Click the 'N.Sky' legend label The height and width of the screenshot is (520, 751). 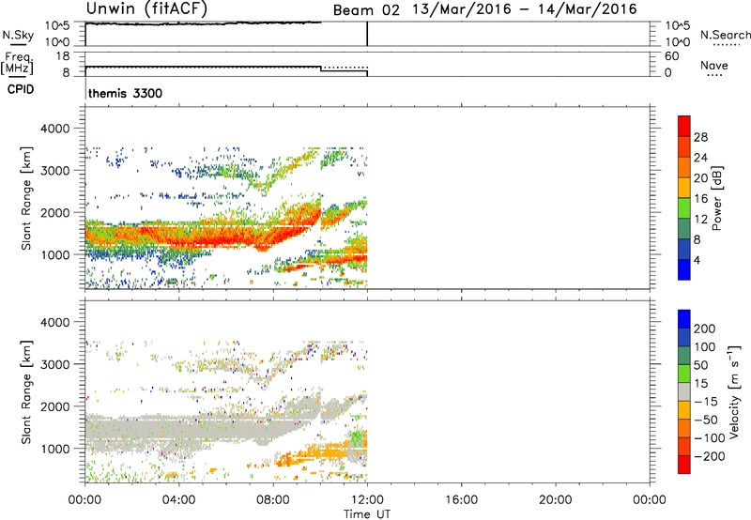pos(18,35)
